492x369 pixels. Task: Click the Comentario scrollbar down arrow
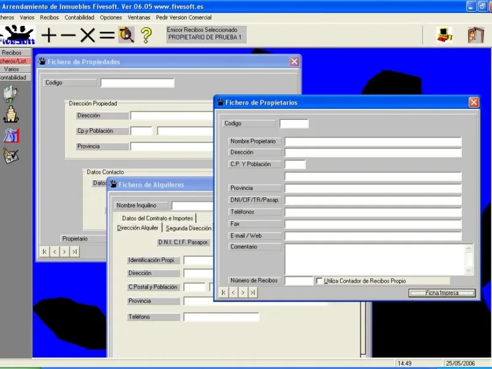coord(469,271)
